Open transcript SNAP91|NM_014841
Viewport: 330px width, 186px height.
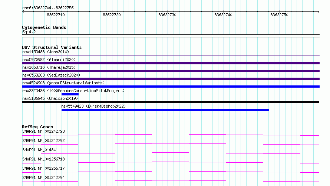[40, 150]
